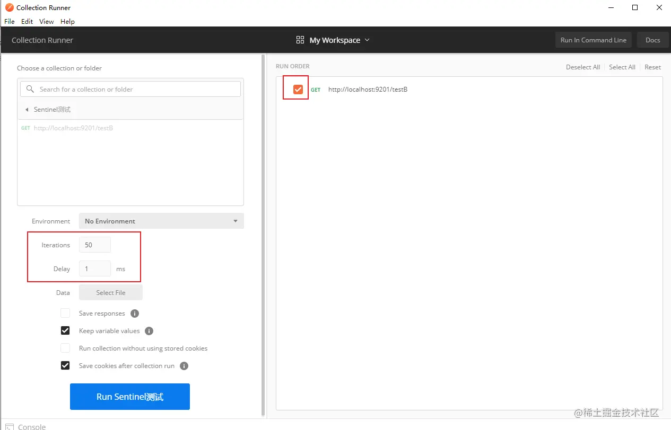This screenshot has width=671, height=430.
Task: Click the GET method label in run order
Action: 316,90
